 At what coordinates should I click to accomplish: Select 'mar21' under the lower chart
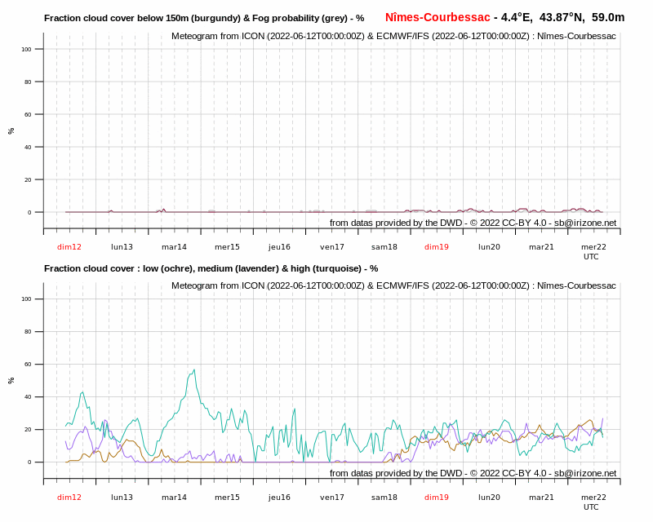541,497
